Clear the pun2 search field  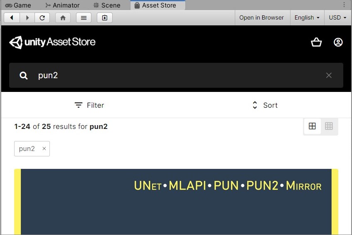(329, 75)
